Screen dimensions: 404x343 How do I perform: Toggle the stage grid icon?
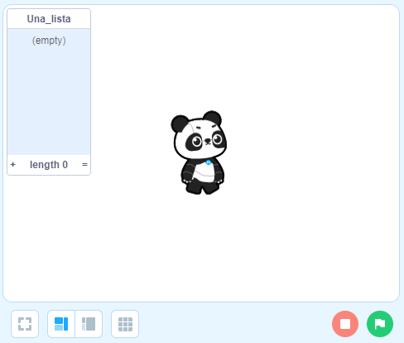(125, 324)
